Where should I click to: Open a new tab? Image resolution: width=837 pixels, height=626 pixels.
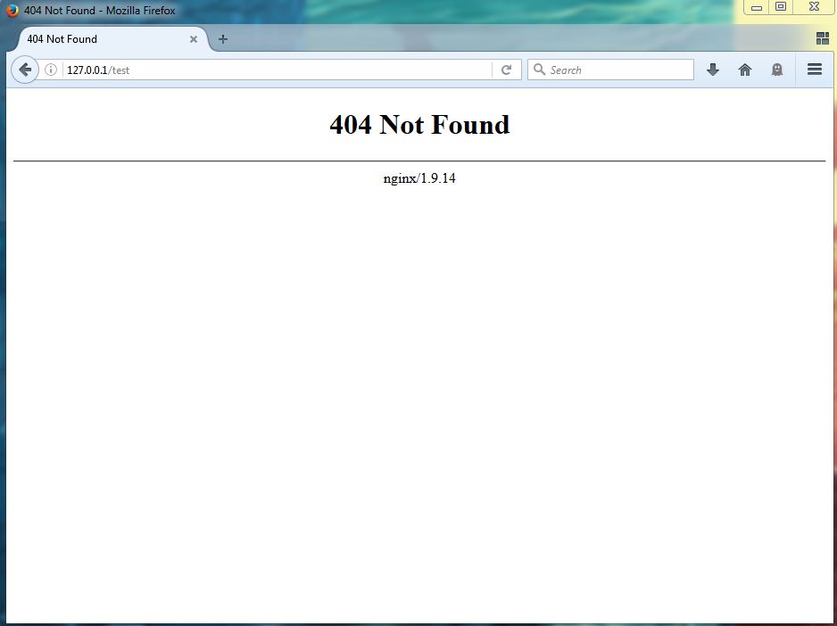click(x=222, y=38)
